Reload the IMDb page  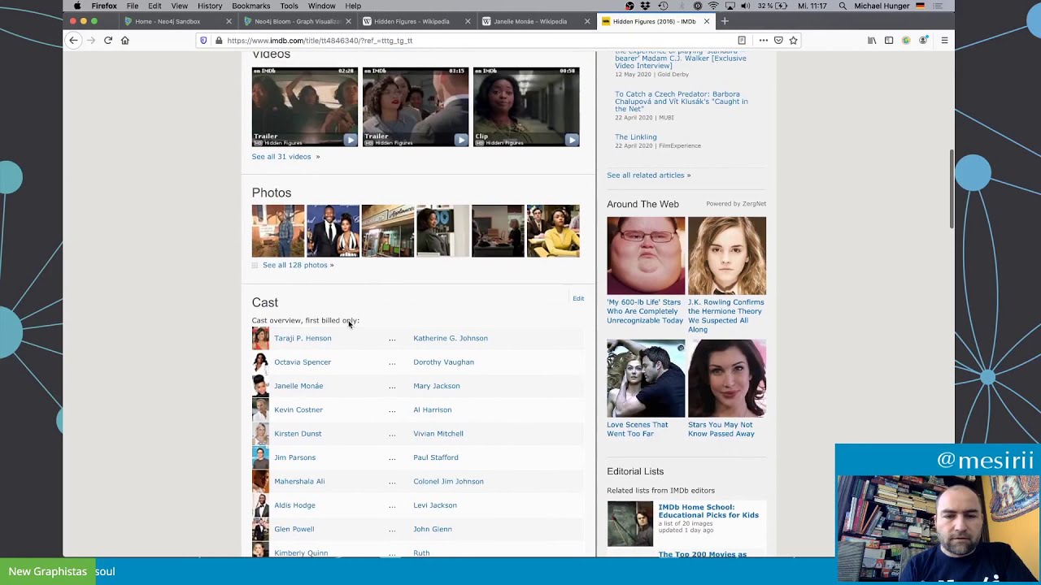[x=107, y=40]
